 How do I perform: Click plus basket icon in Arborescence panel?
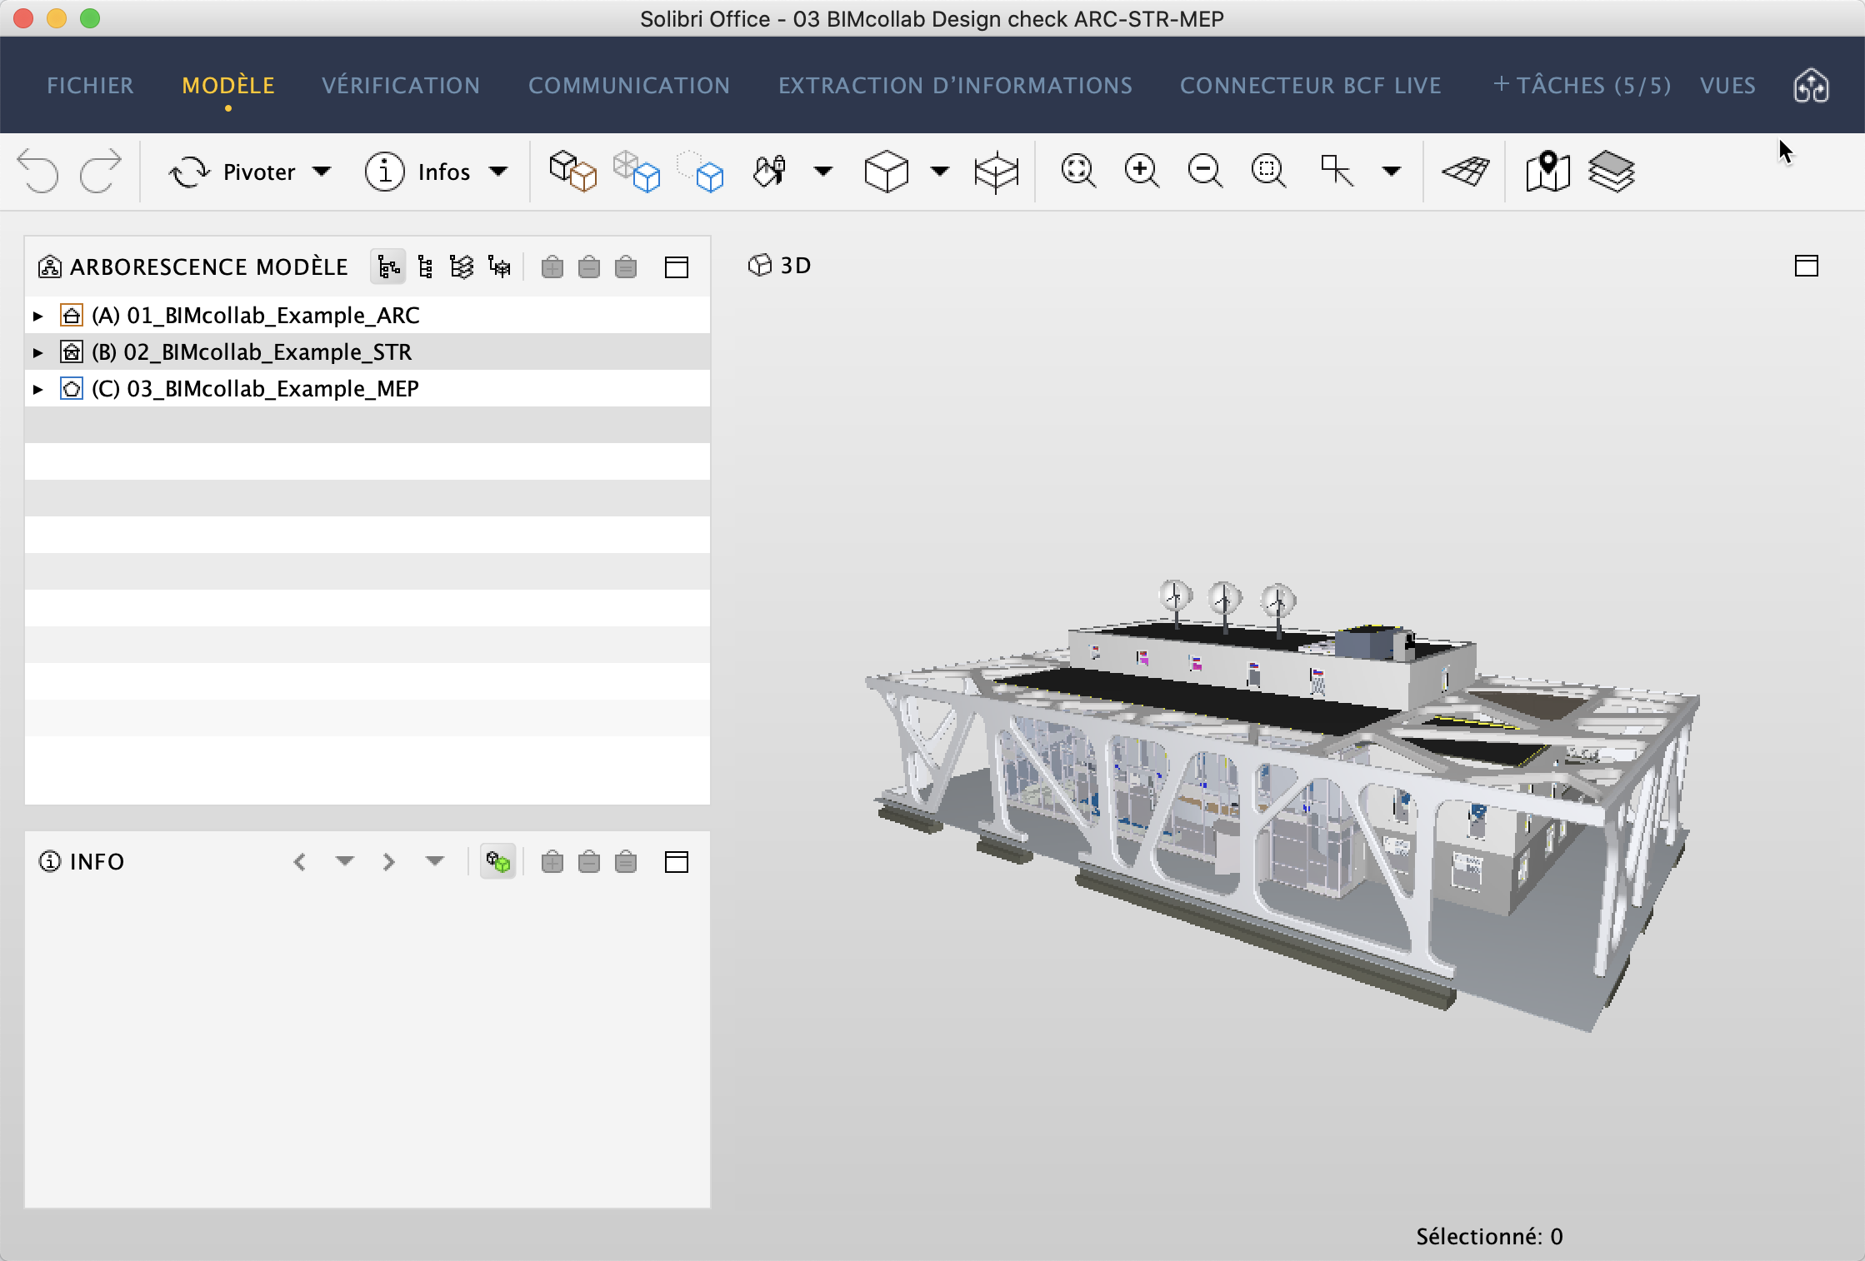point(552,267)
